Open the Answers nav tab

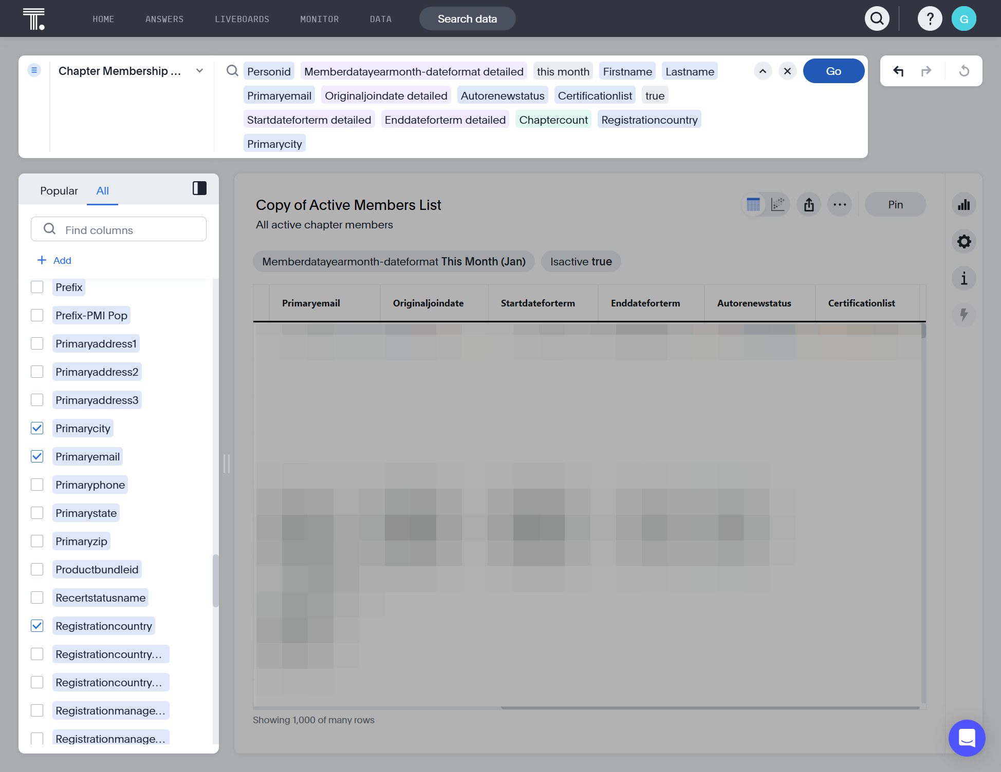[164, 19]
